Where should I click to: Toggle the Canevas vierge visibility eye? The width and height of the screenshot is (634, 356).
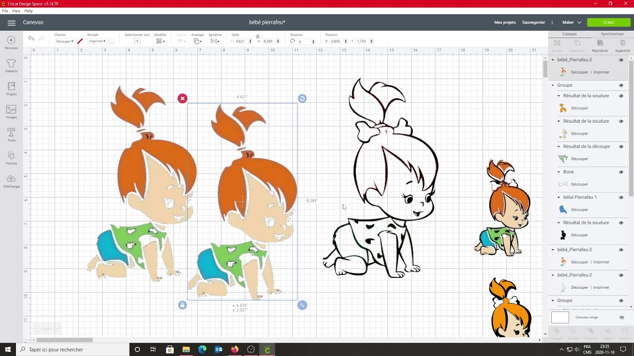622,317
